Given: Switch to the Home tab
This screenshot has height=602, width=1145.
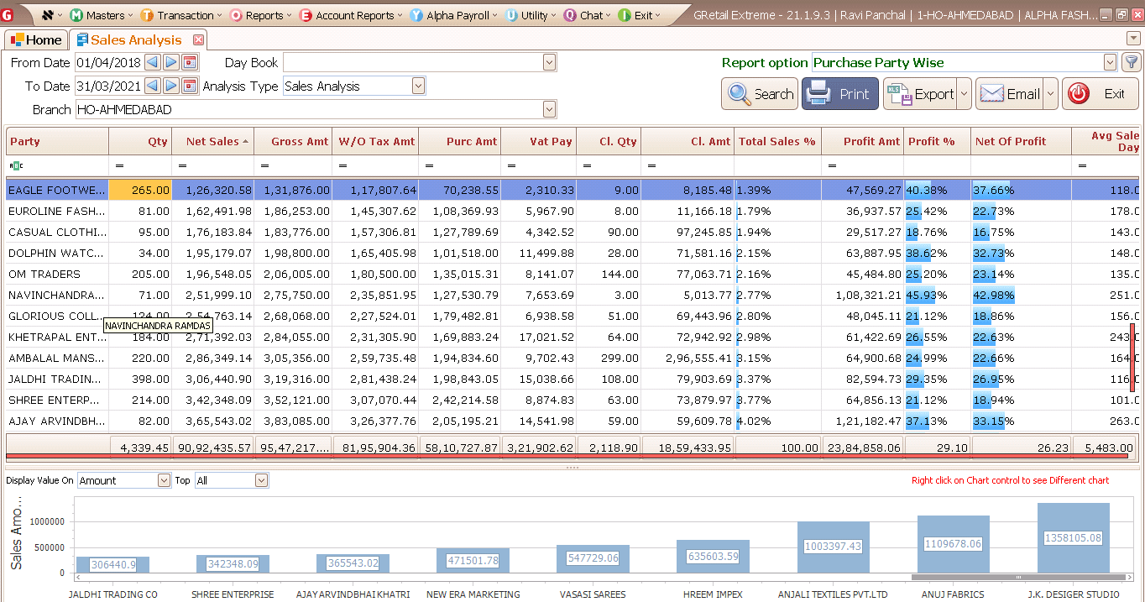Looking at the screenshot, I should pyautogui.click(x=35, y=39).
